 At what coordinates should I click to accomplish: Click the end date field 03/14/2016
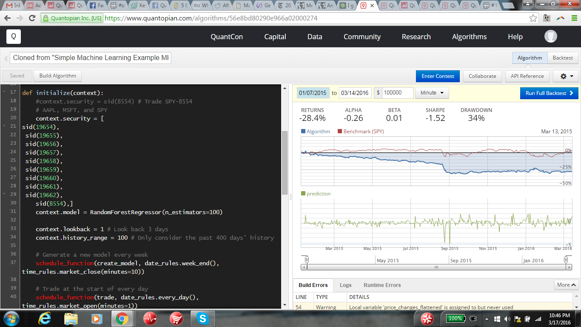point(355,93)
